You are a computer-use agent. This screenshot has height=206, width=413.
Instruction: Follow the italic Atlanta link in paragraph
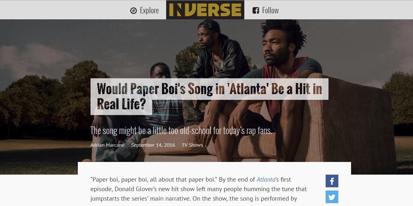click(x=266, y=179)
